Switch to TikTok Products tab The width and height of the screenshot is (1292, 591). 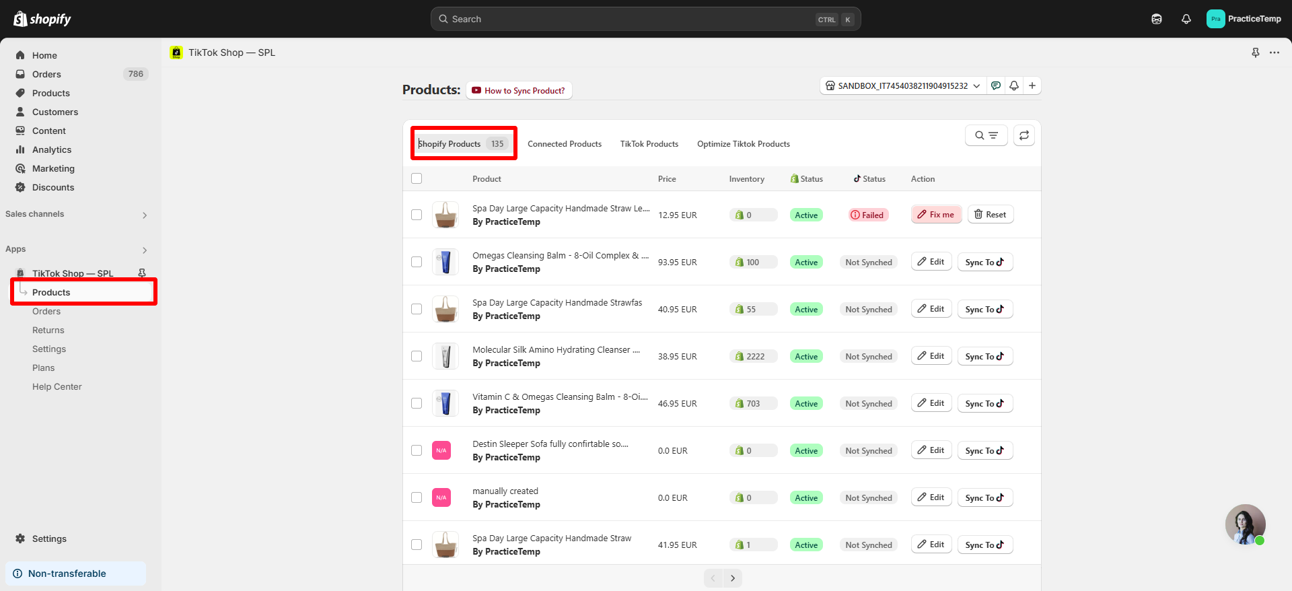tap(649, 143)
